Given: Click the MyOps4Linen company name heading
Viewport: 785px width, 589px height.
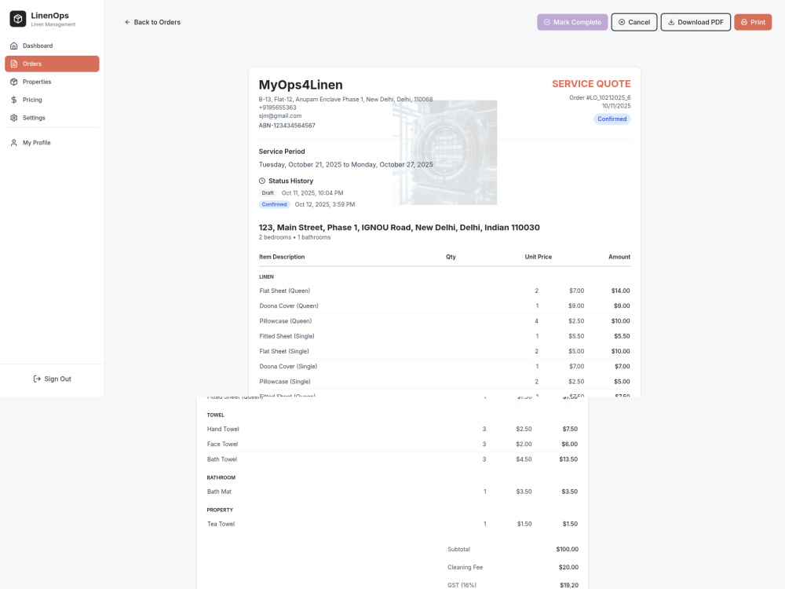Looking at the screenshot, I should tap(301, 85).
